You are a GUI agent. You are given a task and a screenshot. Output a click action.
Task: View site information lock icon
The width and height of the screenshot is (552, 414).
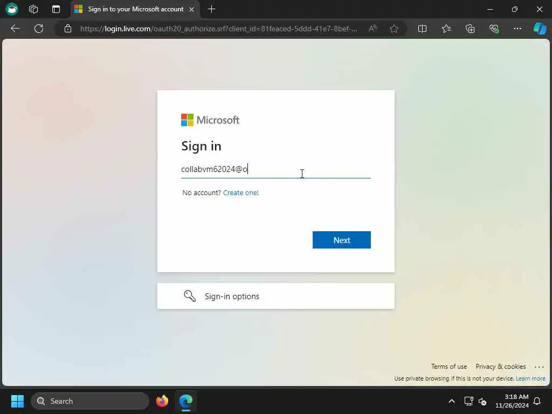[x=68, y=29]
